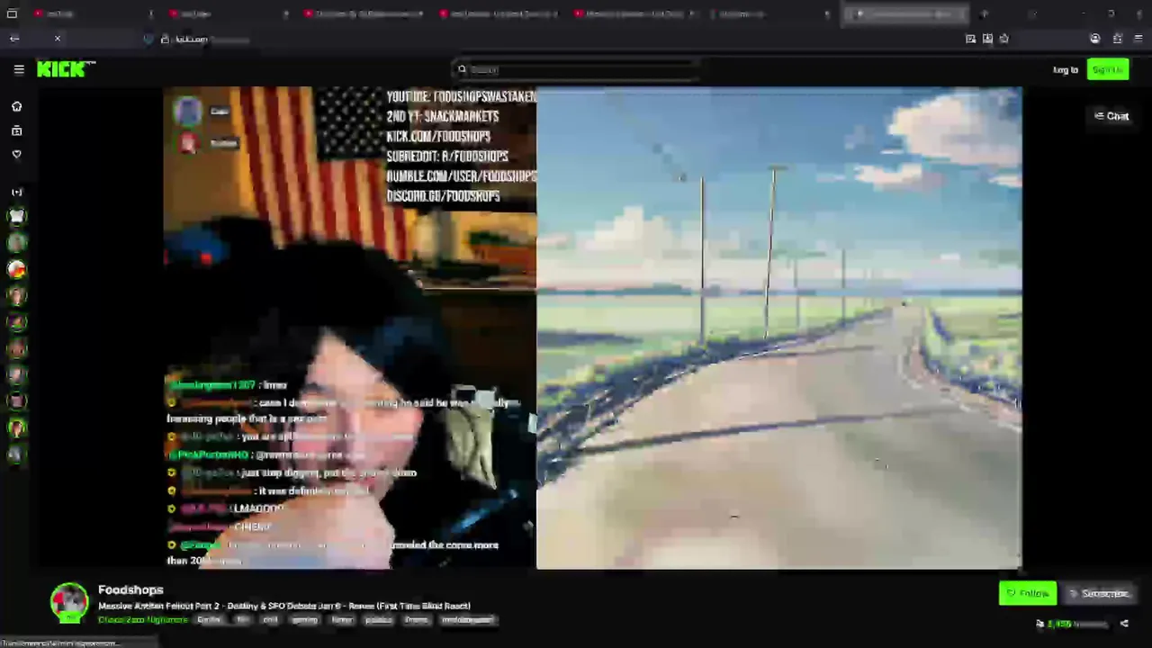Click the Subscribe button
This screenshot has height=648, width=1152.
tap(1099, 593)
